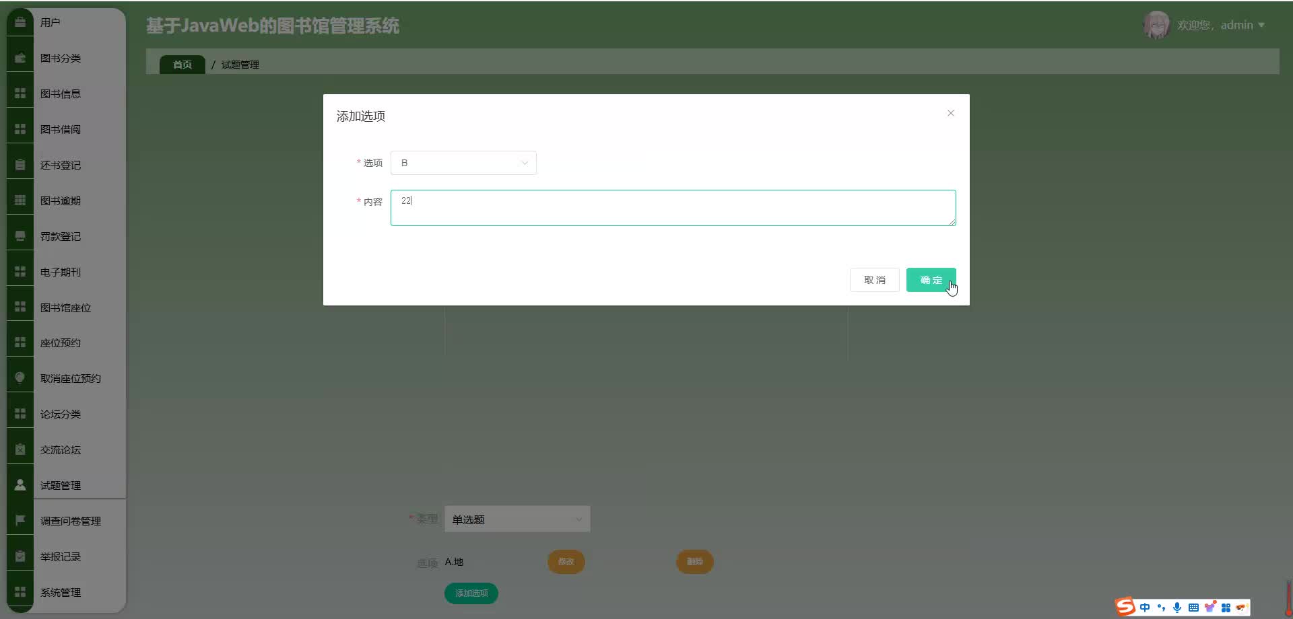The width and height of the screenshot is (1293, 619).
Task: Open 图书借阅 via its sidebar icon
Action: click(20, 128)
